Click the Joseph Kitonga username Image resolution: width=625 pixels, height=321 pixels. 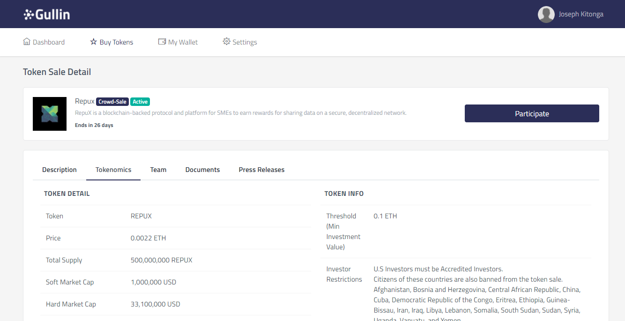tap(581, 15)
